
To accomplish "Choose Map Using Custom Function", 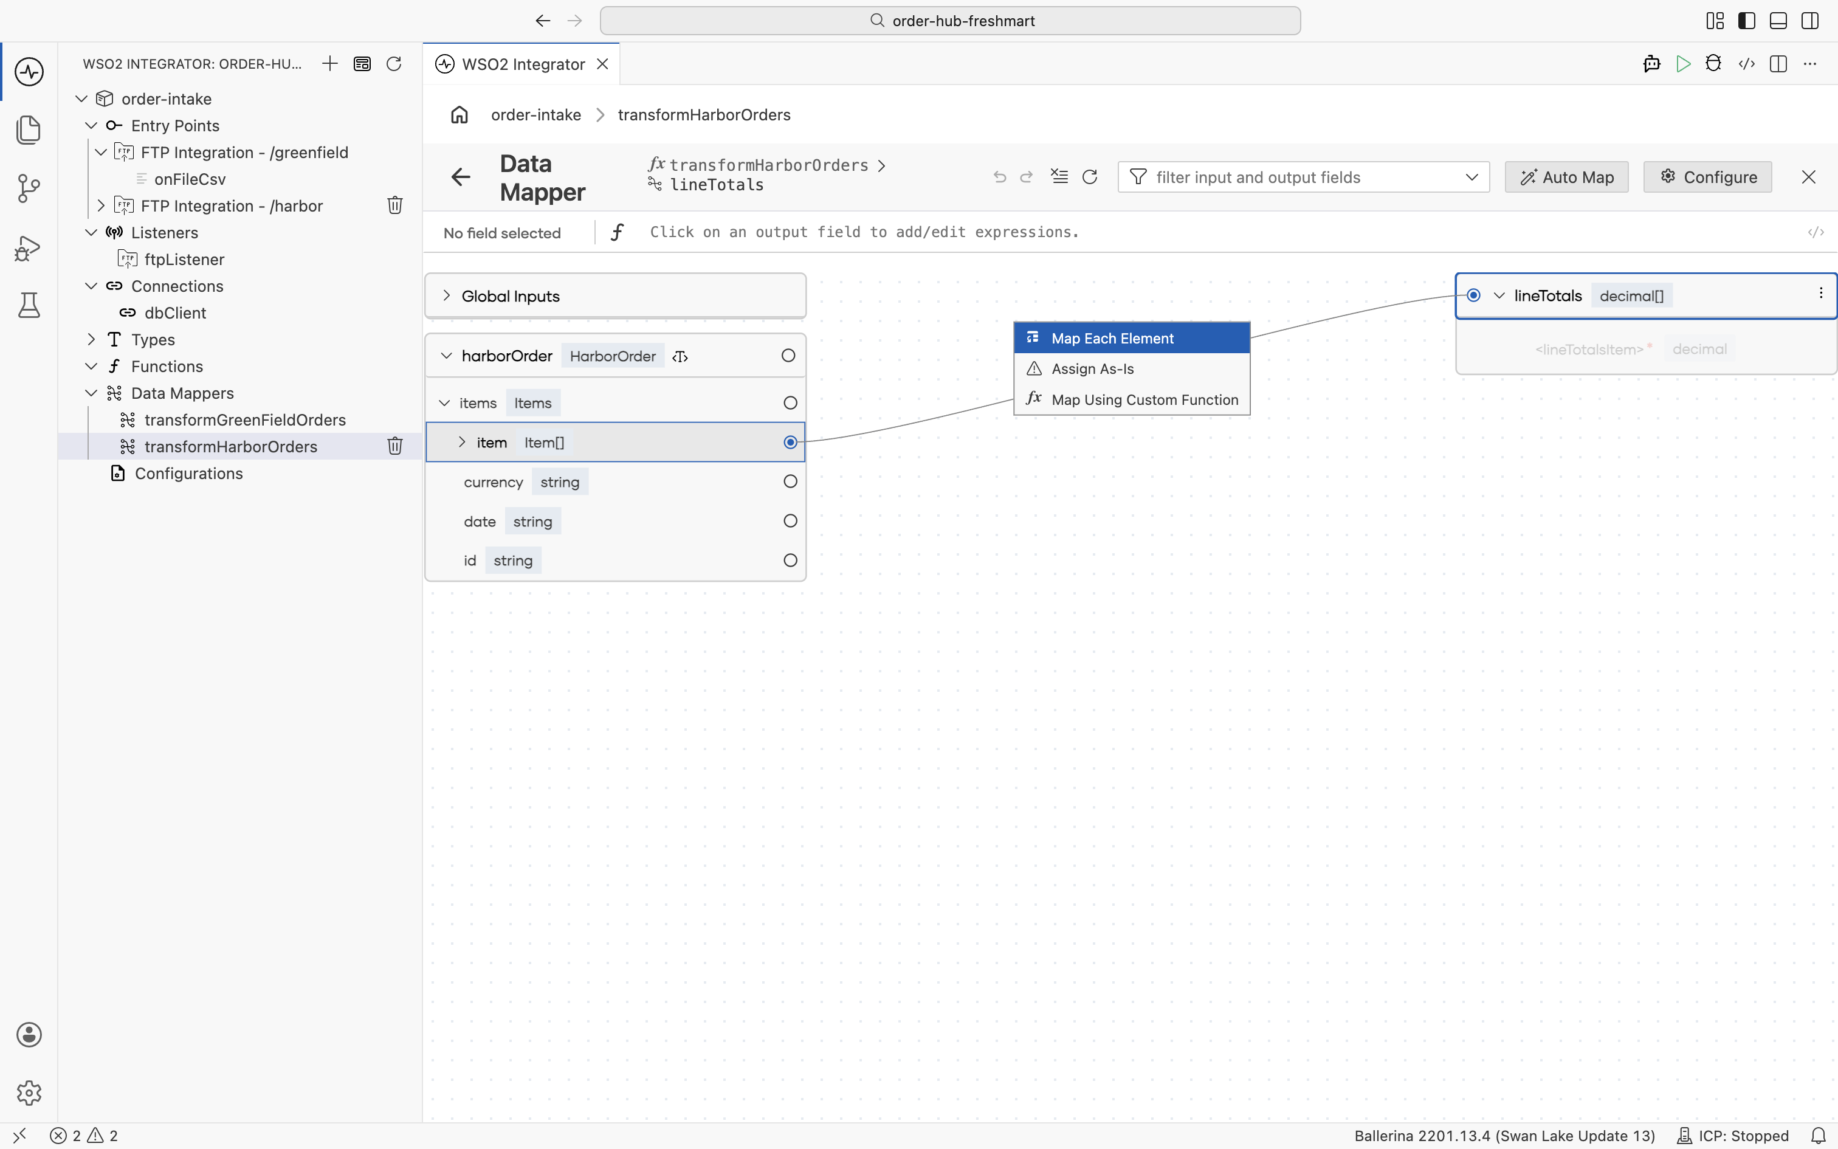I will coord(1132,400).
